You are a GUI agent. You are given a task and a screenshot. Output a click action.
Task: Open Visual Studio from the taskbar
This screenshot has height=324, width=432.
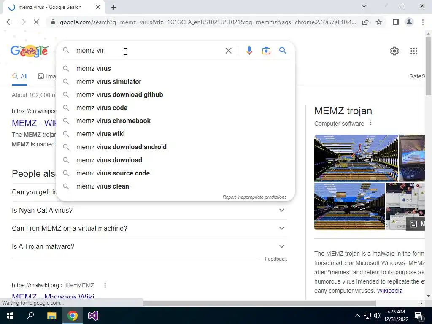[93, 316]
